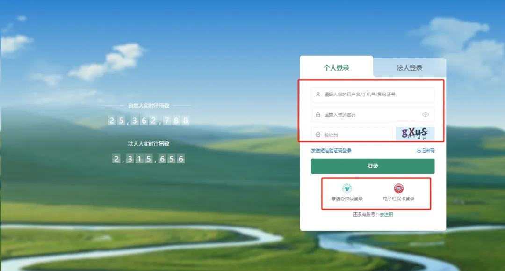This screenshot has width=505, height=271.
Task: Click the user icon in username field
Action: coord(318,95)
